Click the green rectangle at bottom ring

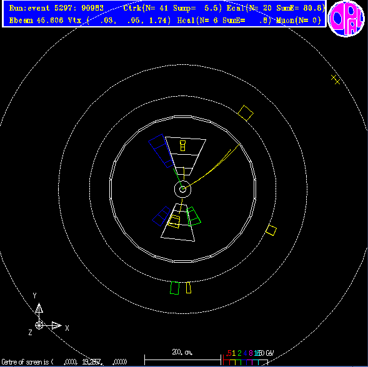point(174,288)
